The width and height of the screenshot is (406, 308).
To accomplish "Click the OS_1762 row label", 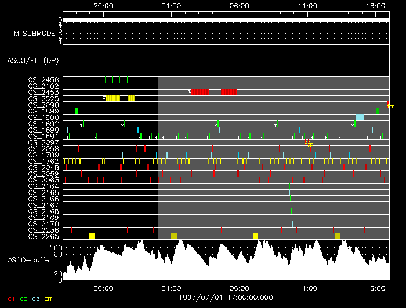I will click(x=43, y=161).
